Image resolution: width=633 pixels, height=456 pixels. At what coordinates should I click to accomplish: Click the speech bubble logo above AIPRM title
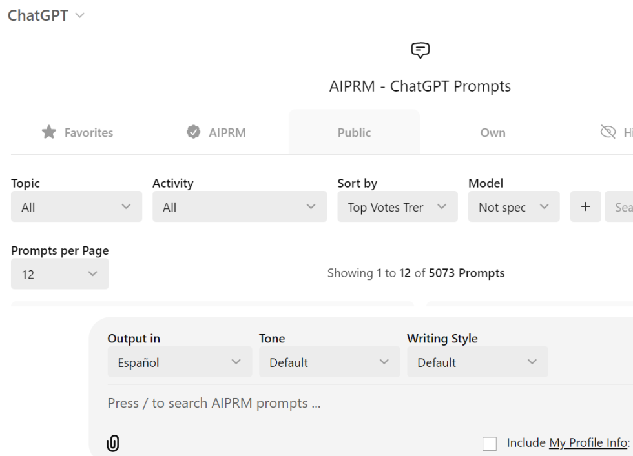[x=420, y=50]
